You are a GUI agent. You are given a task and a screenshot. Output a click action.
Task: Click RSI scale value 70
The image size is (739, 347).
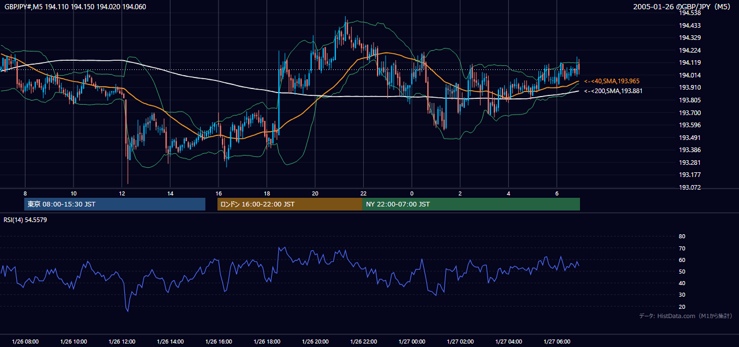[x=682, y=248]
